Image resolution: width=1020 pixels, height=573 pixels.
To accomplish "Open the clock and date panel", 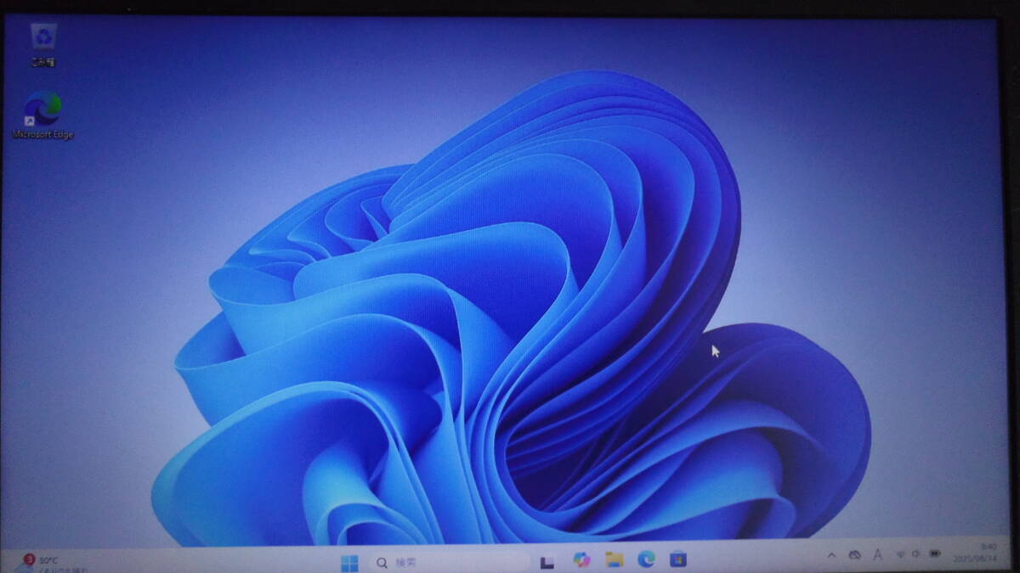I will (976, 552).
